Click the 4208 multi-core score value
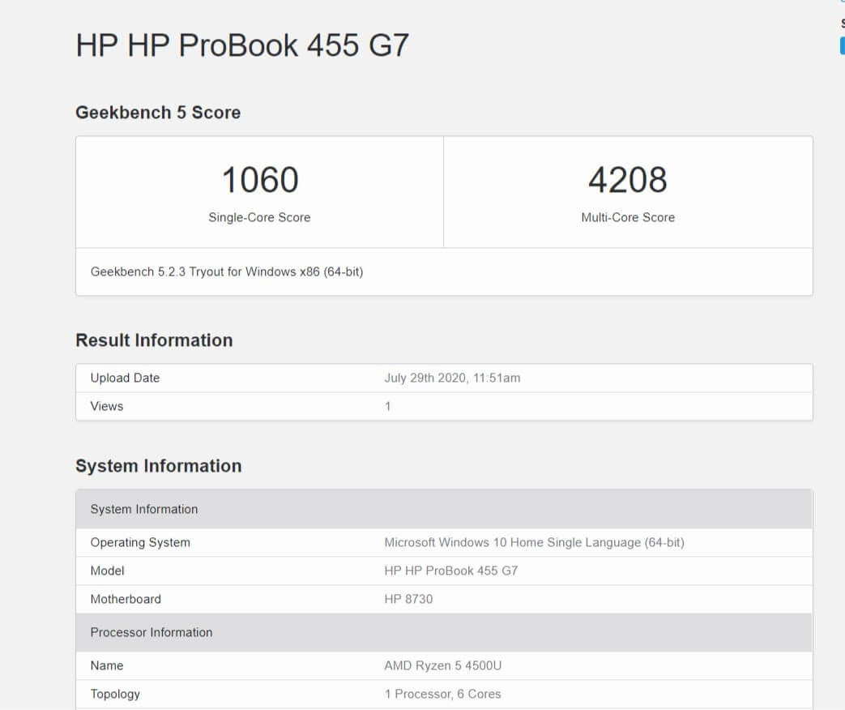This screenshot has height=710, width=845. (628, 179)
